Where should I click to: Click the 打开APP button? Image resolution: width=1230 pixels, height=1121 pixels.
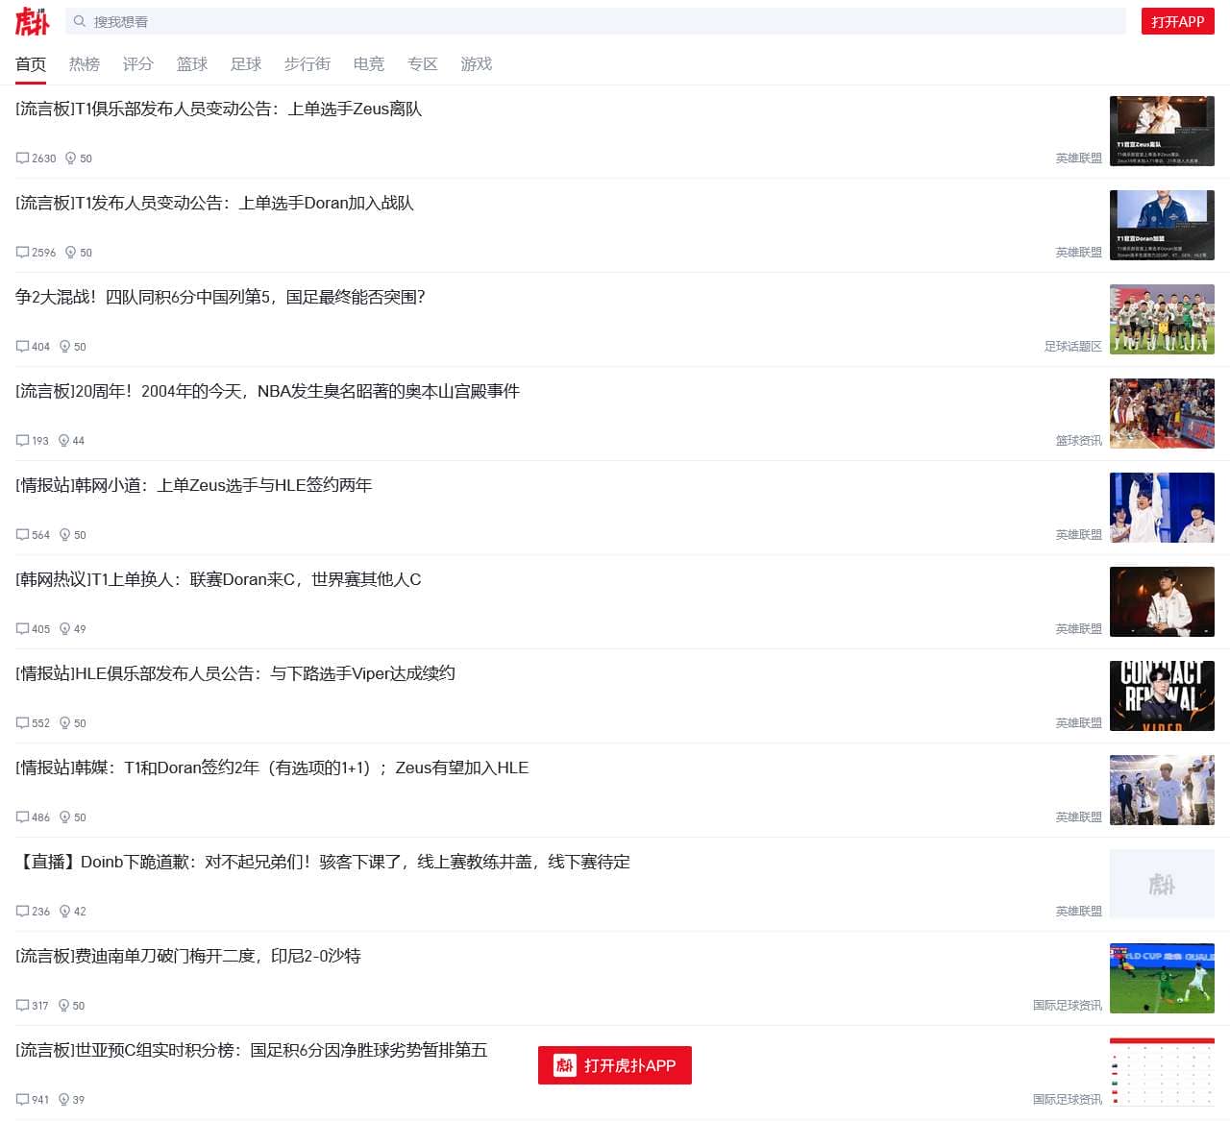tap(1178, 20)
